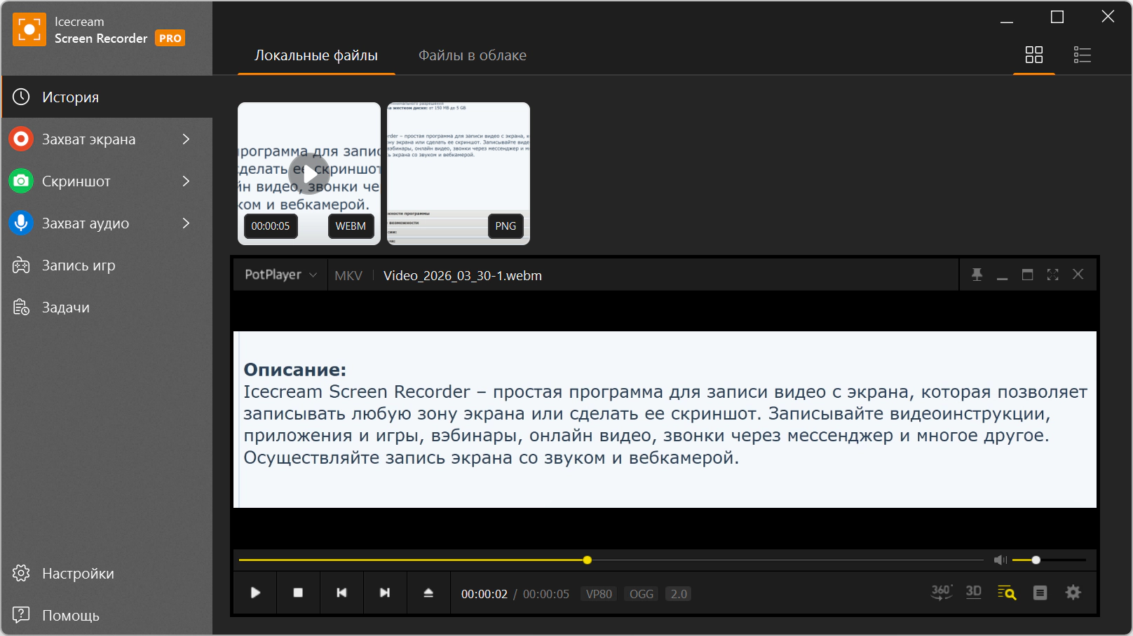
Task: Click the PRO badge
Action: [170, 39]
